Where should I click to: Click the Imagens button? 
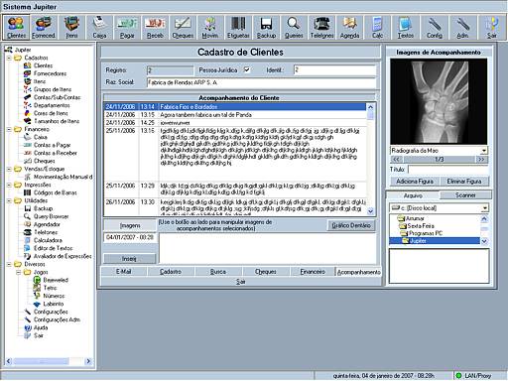pos(130,225)
